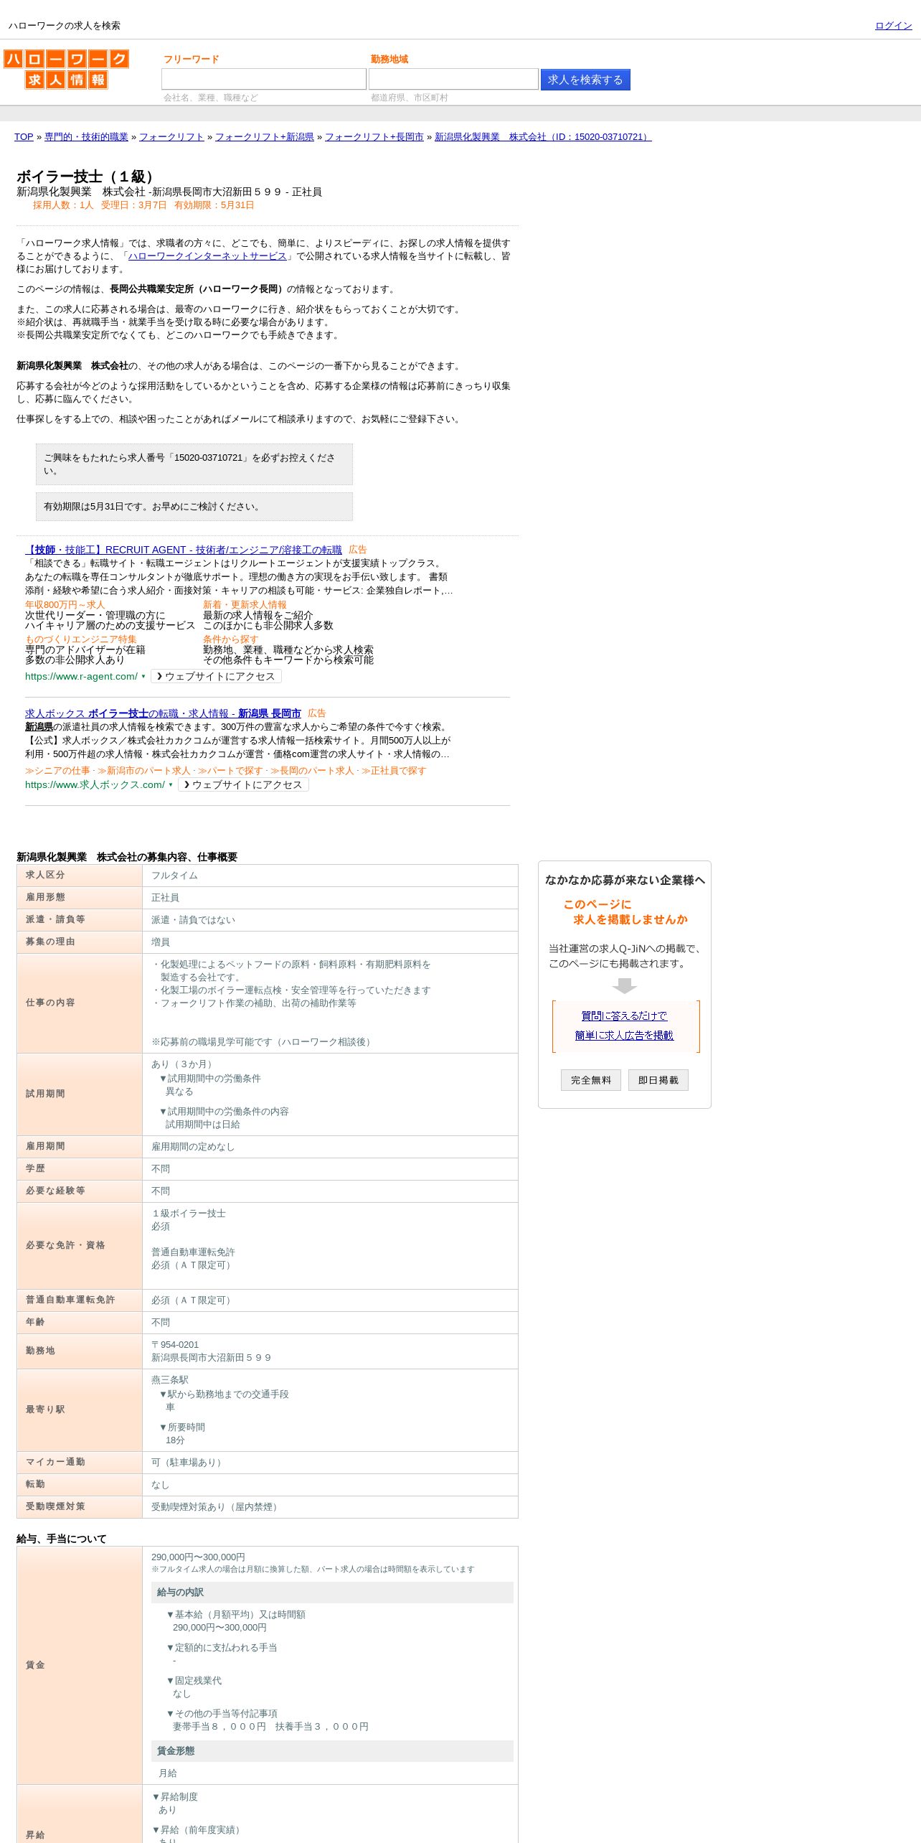Click the 正社員 cell in 雇用形態 row
921x1843 pixels.
coord(330,898)
